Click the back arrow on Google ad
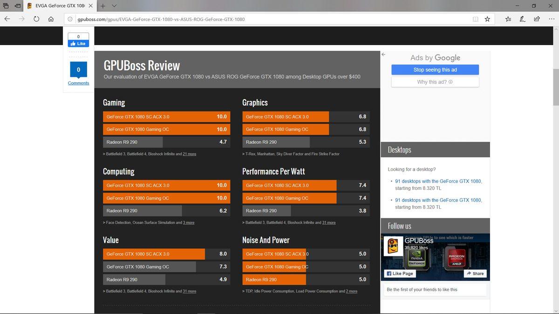 383,54
